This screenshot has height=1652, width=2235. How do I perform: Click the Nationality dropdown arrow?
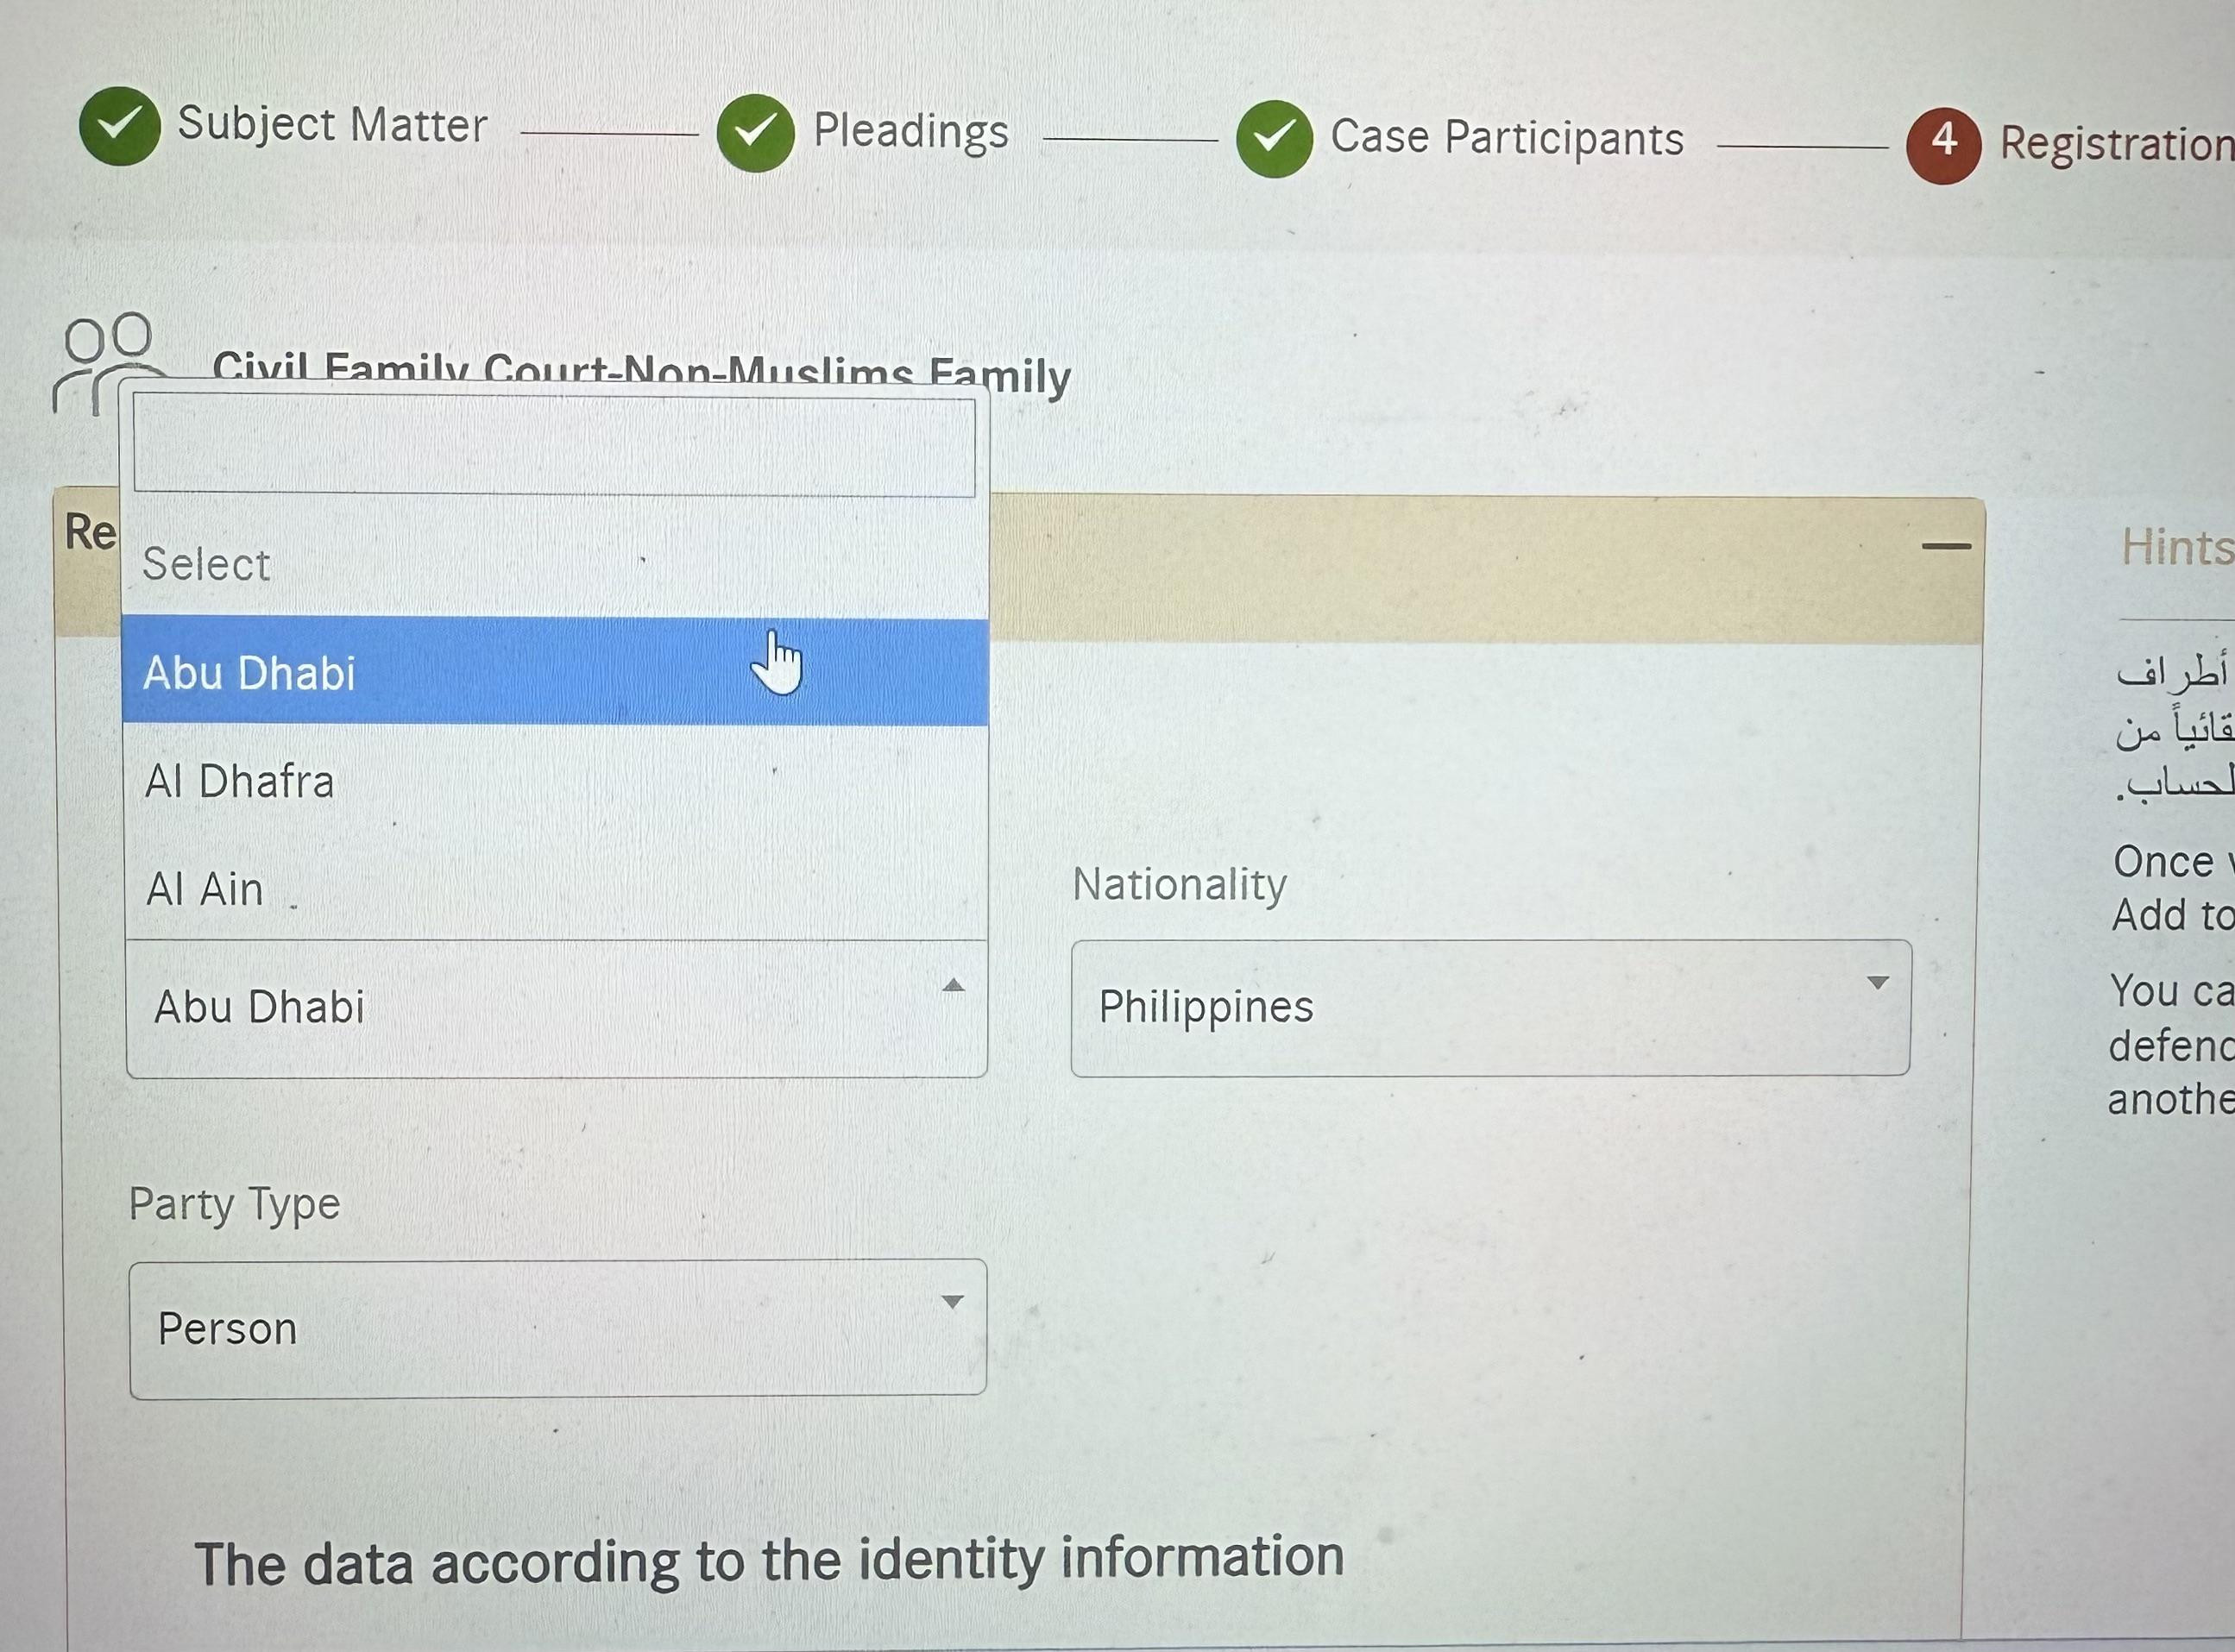coord(1878,983)
